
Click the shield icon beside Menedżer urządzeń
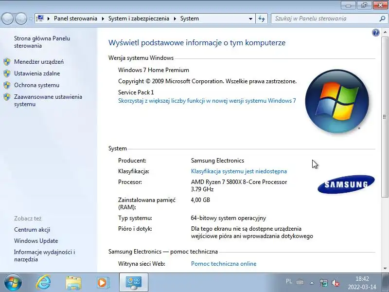click(7, 62)
